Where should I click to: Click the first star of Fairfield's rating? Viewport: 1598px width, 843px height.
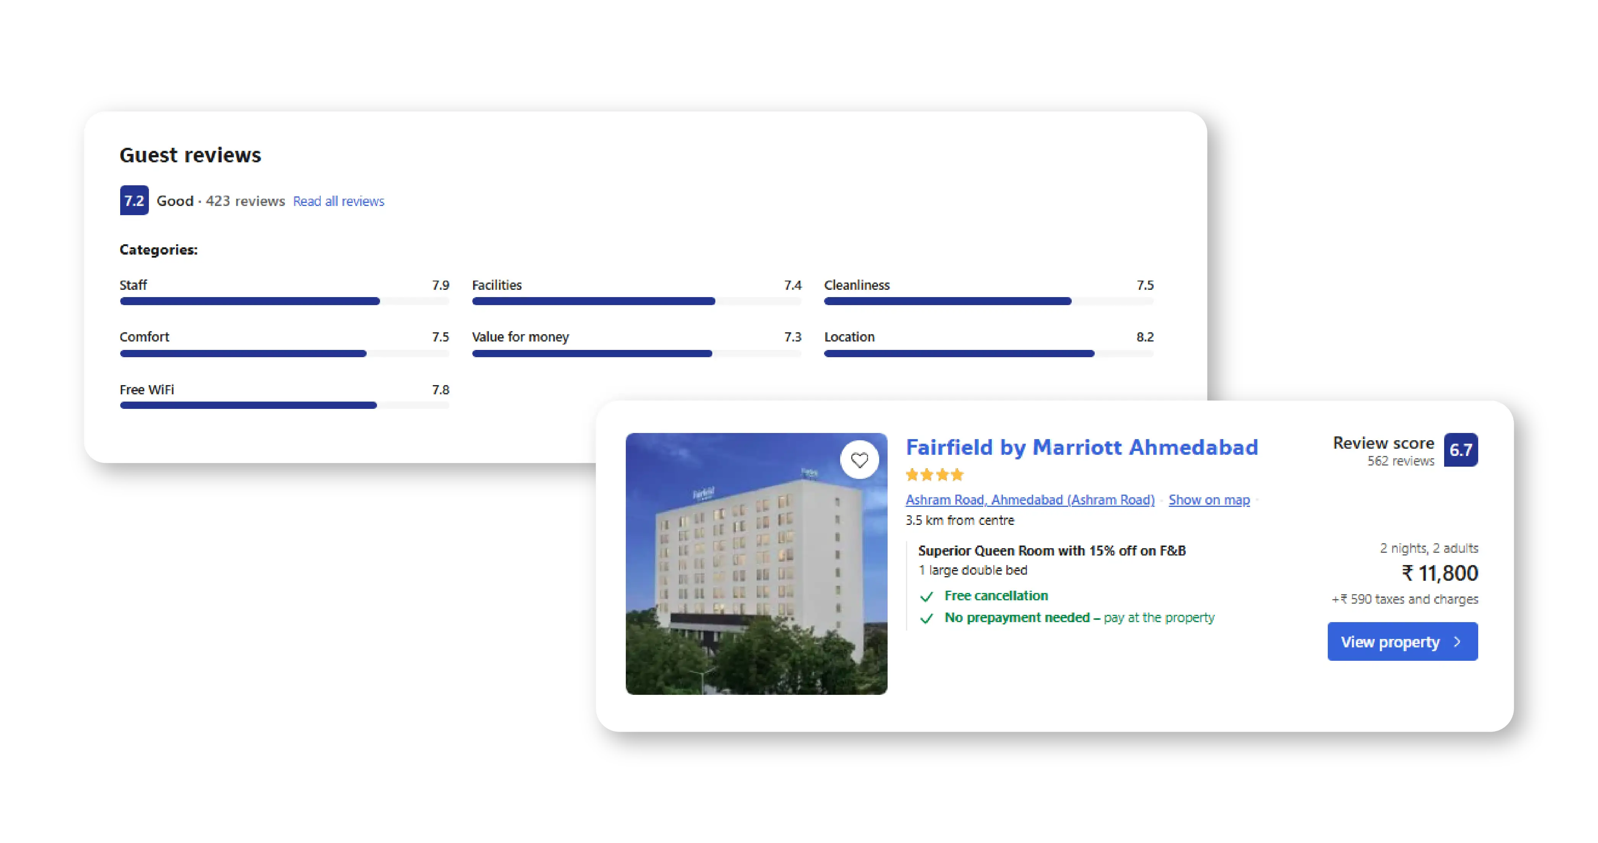pyautogui.click(x=912, y=475)
